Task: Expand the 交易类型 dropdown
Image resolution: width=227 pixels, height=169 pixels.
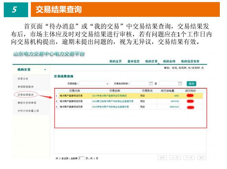Action: 107,83
